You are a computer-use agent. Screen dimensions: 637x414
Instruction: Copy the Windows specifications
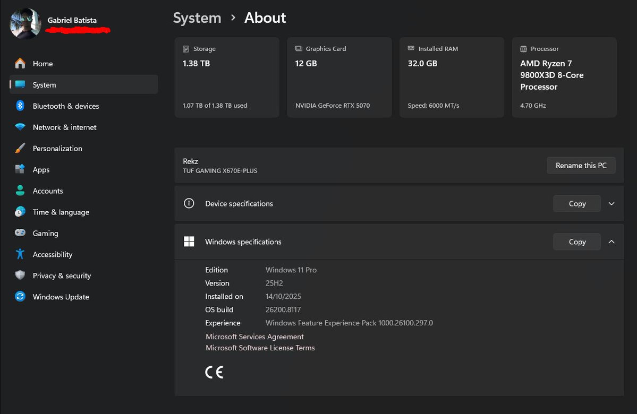(577, 241)
